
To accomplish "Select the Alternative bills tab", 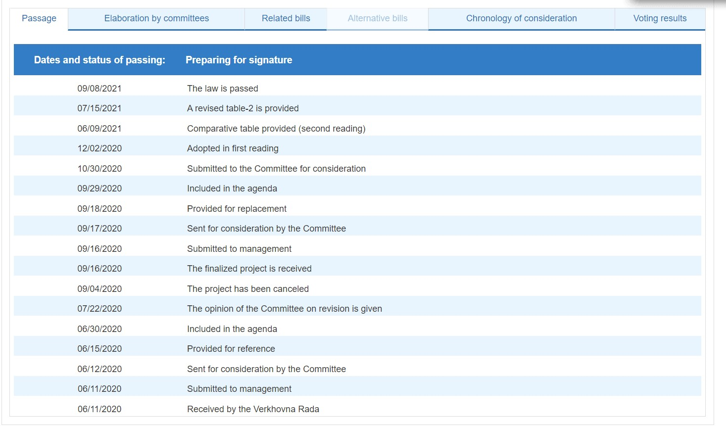I will click(x=378, y=19).
